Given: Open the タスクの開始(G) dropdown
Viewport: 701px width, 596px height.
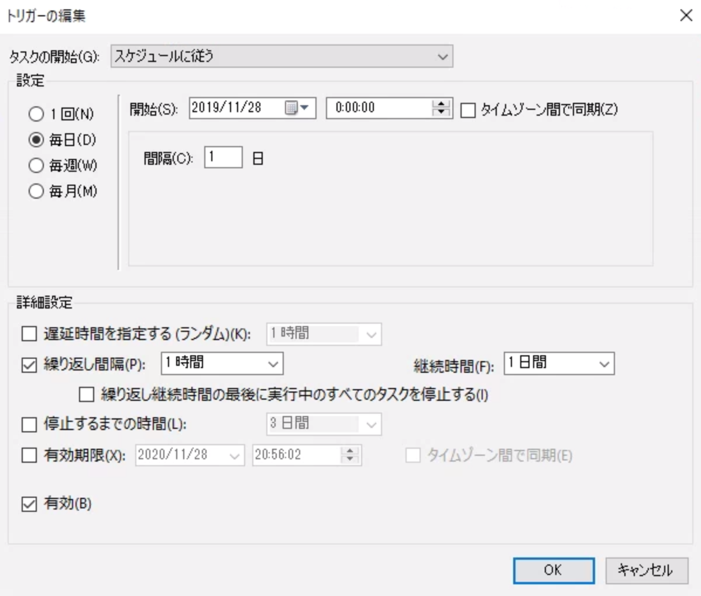Looking at the screenshot, I should pos(443,57).
